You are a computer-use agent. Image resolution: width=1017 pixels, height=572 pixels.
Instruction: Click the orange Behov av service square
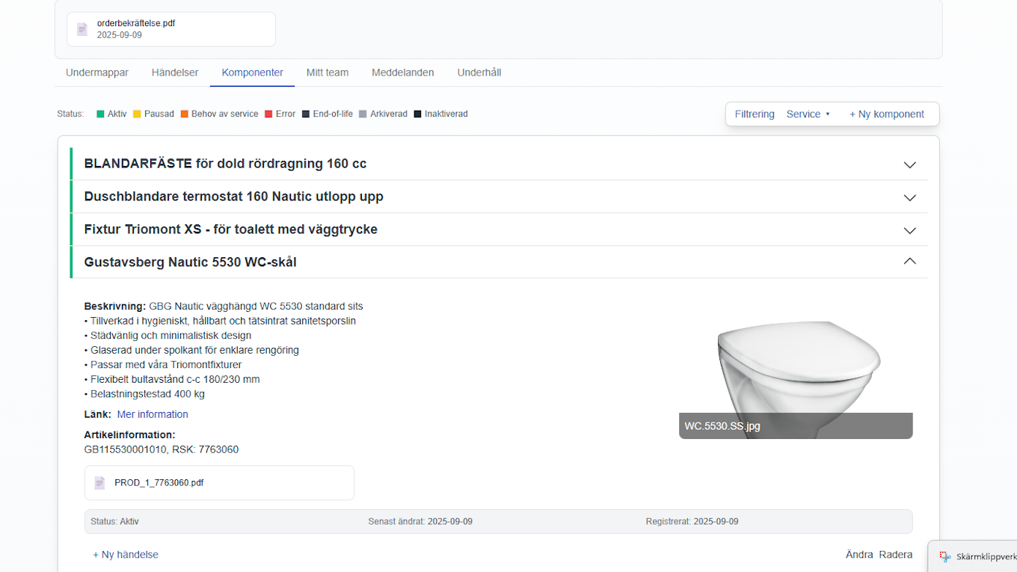tap(184, 114)
